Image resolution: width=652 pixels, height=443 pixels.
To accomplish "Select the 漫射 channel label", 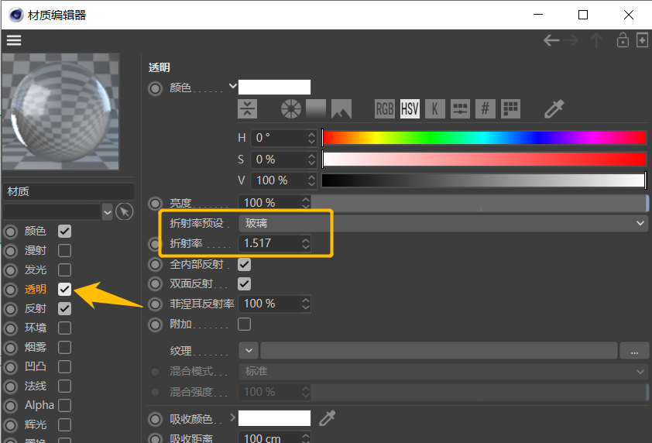I will click(x=36, y=250).
